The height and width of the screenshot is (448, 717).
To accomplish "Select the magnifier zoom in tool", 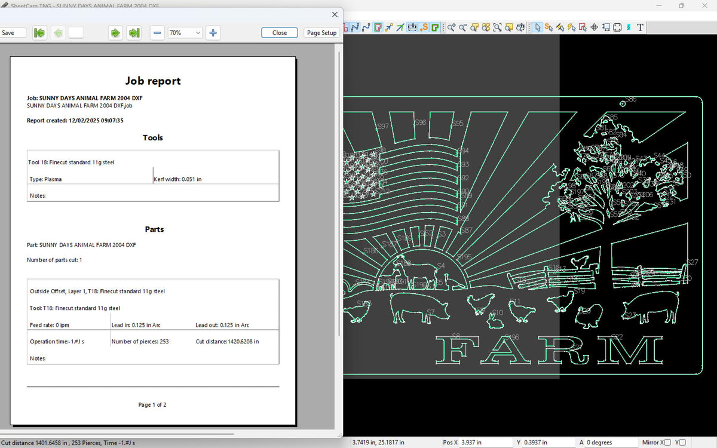I will click(x=451, y=27).
